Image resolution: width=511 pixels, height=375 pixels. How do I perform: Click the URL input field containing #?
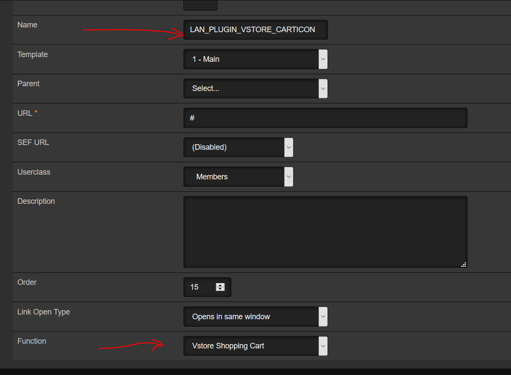click(325, 118)
